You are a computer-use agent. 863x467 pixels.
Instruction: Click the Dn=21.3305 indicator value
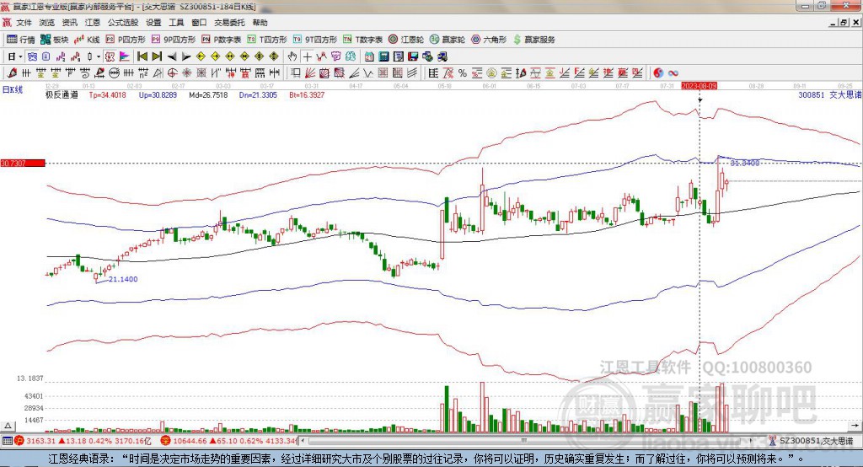click(x=258, y=94)
